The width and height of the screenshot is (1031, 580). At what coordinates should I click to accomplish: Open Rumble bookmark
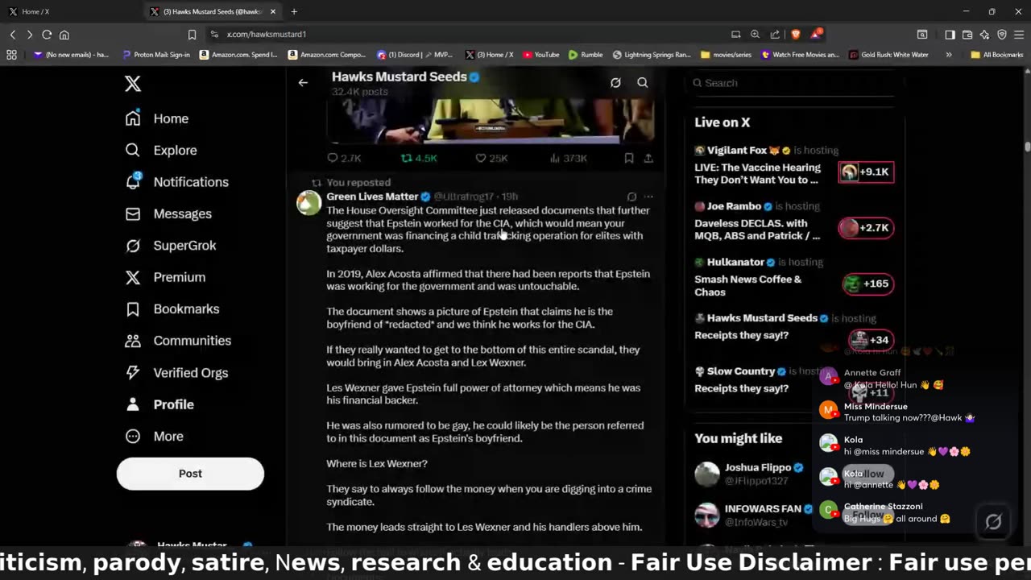tap(586, 55)
